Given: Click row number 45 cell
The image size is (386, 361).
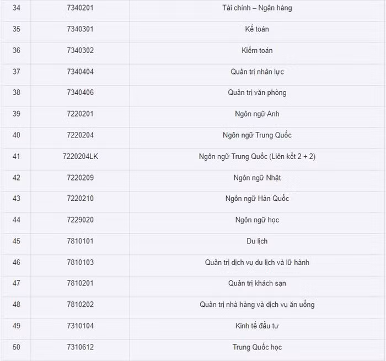Looking at the screenshot, I should click(16, 241).
